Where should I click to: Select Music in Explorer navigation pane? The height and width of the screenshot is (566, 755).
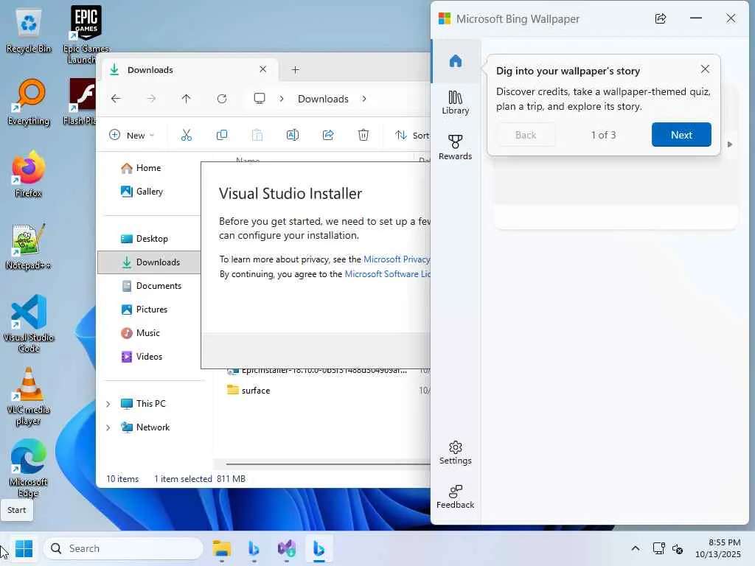(147, 333)
